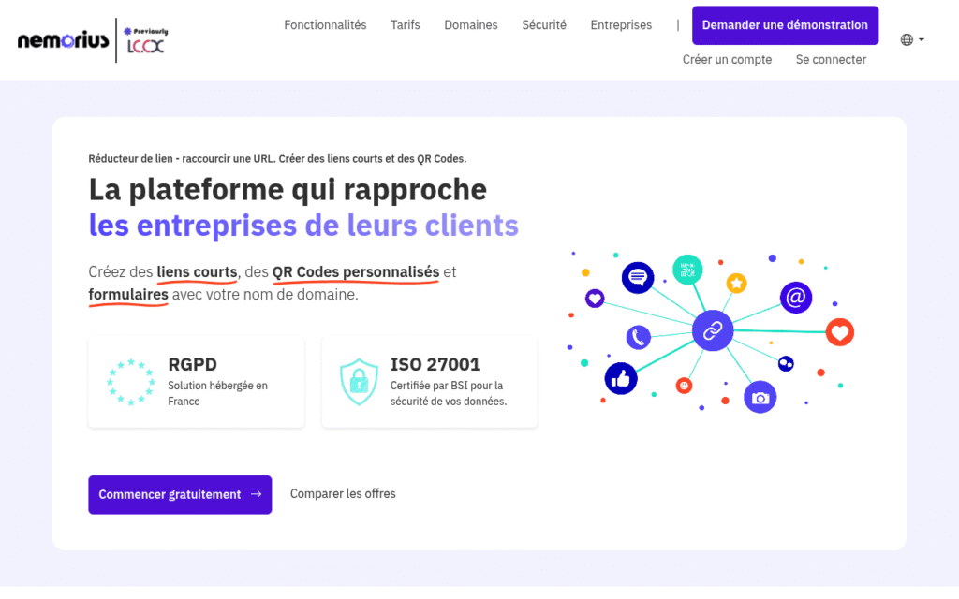Viewport: 959px width, 599px height.
Task: Click 'QR Codes personnalisés' text
Action: 356,272
